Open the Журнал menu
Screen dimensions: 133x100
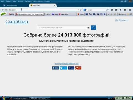[x=21, y=1]
